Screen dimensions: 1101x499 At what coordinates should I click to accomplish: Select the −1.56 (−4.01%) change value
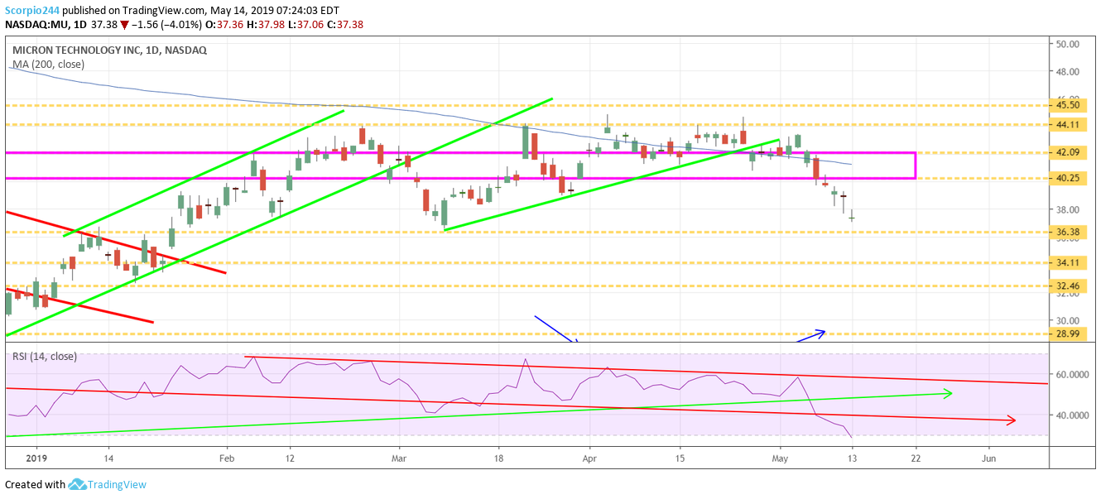[166, 24]
